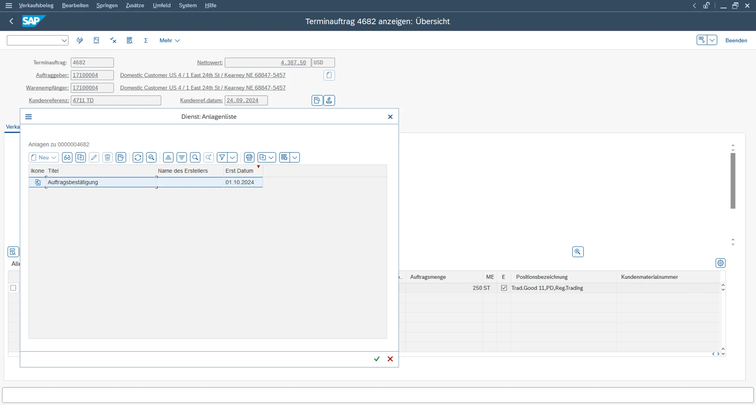Image resolution: width=756 pixels, height=405 pixels.
Task: Click the document icon beside Auftraggeber address
Action: point(329,75)
